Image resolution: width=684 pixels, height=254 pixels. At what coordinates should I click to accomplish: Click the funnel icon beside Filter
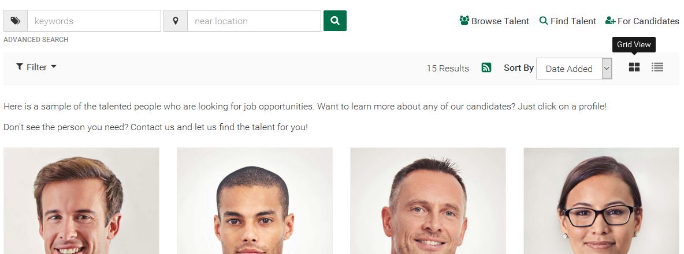click(20, 67)
